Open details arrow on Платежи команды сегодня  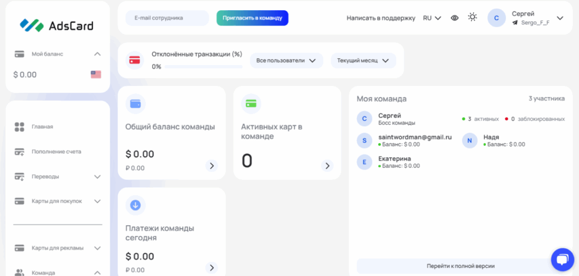tap(211, 268)
